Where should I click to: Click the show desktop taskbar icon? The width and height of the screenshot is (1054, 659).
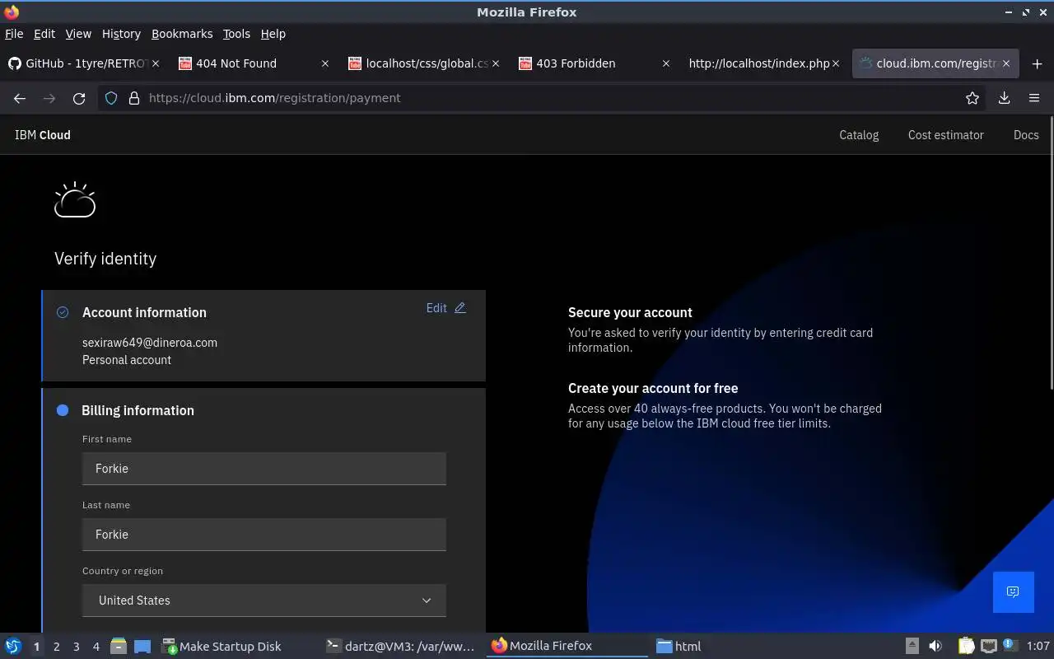tap(142, 646)
